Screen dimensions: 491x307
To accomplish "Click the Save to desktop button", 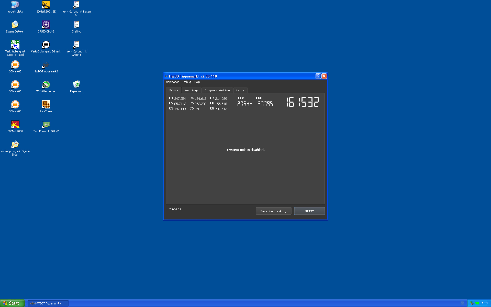I will click(274, 211).
